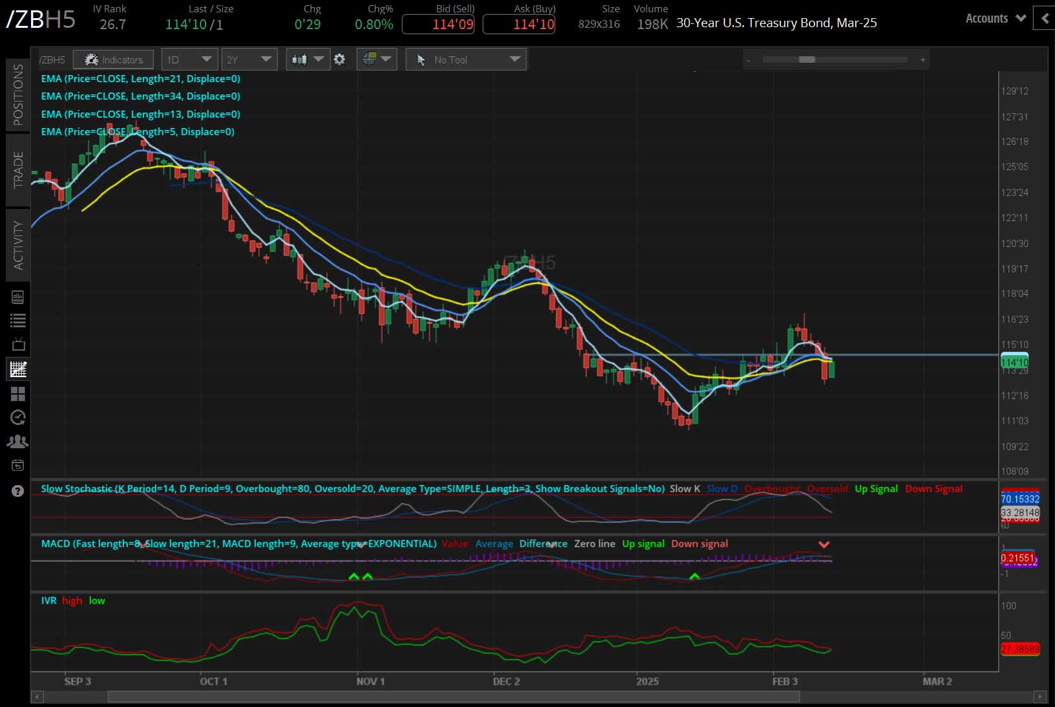
Task: Open the chart settings gear icon
Action: (x=341, y=59)
